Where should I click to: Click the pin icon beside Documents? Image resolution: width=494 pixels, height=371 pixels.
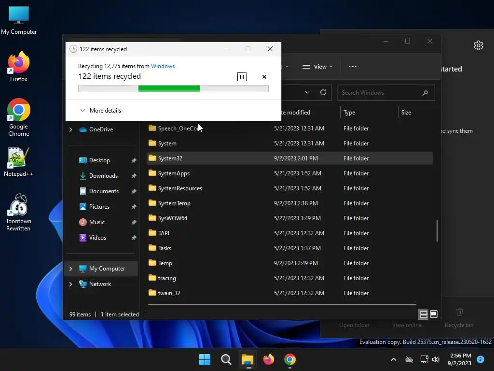coord(134,191)
